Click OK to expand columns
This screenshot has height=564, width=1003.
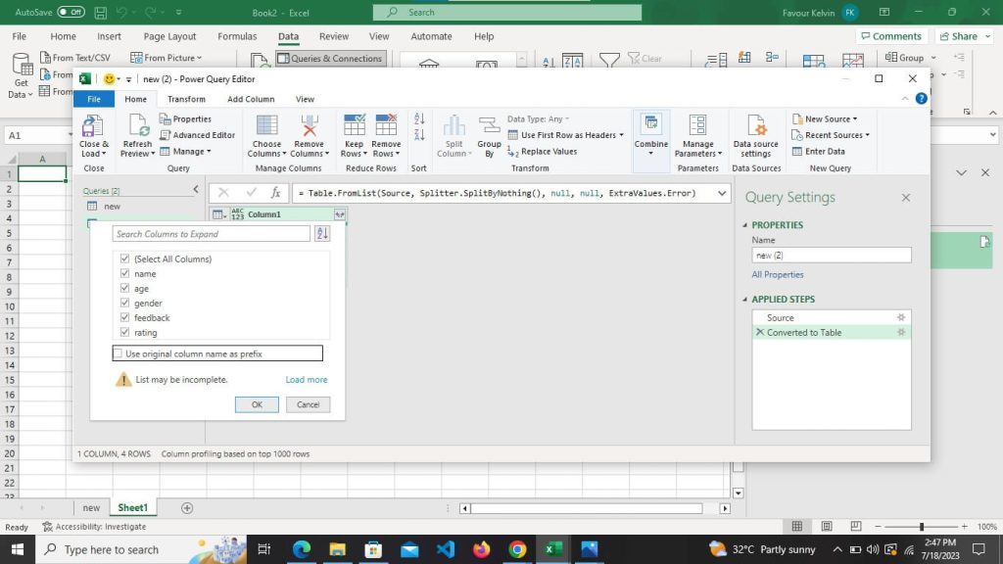point(257,404)
